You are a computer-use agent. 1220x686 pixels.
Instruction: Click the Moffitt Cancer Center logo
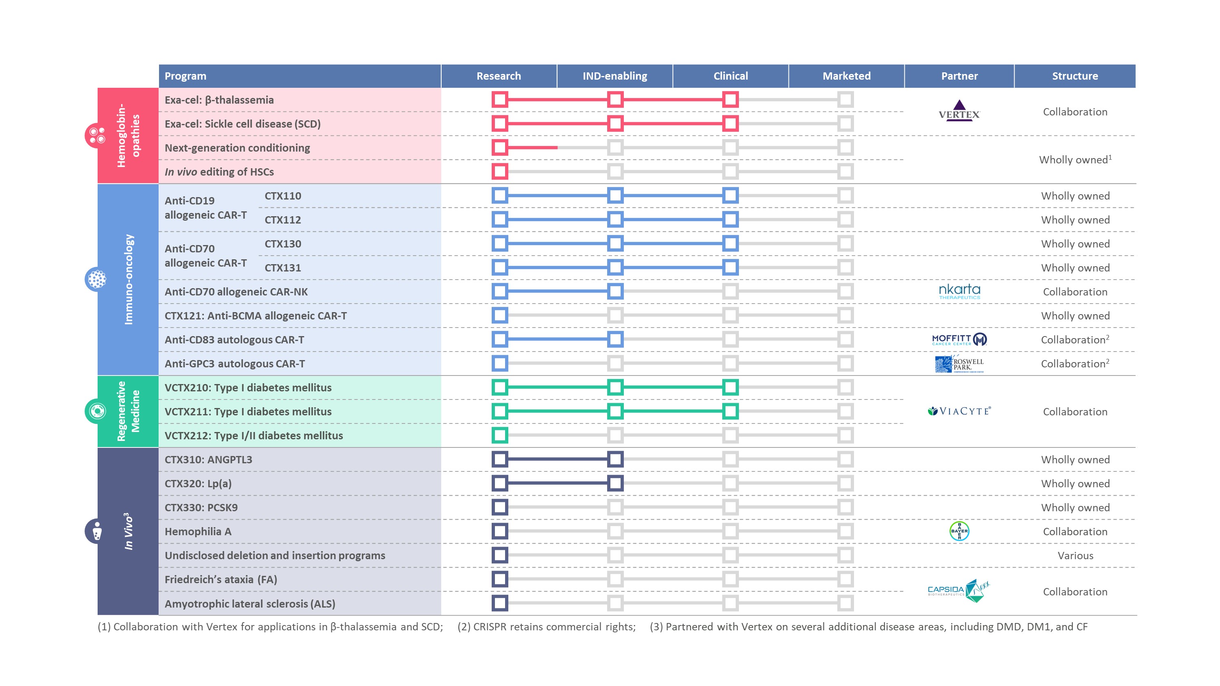click(959, 339)
